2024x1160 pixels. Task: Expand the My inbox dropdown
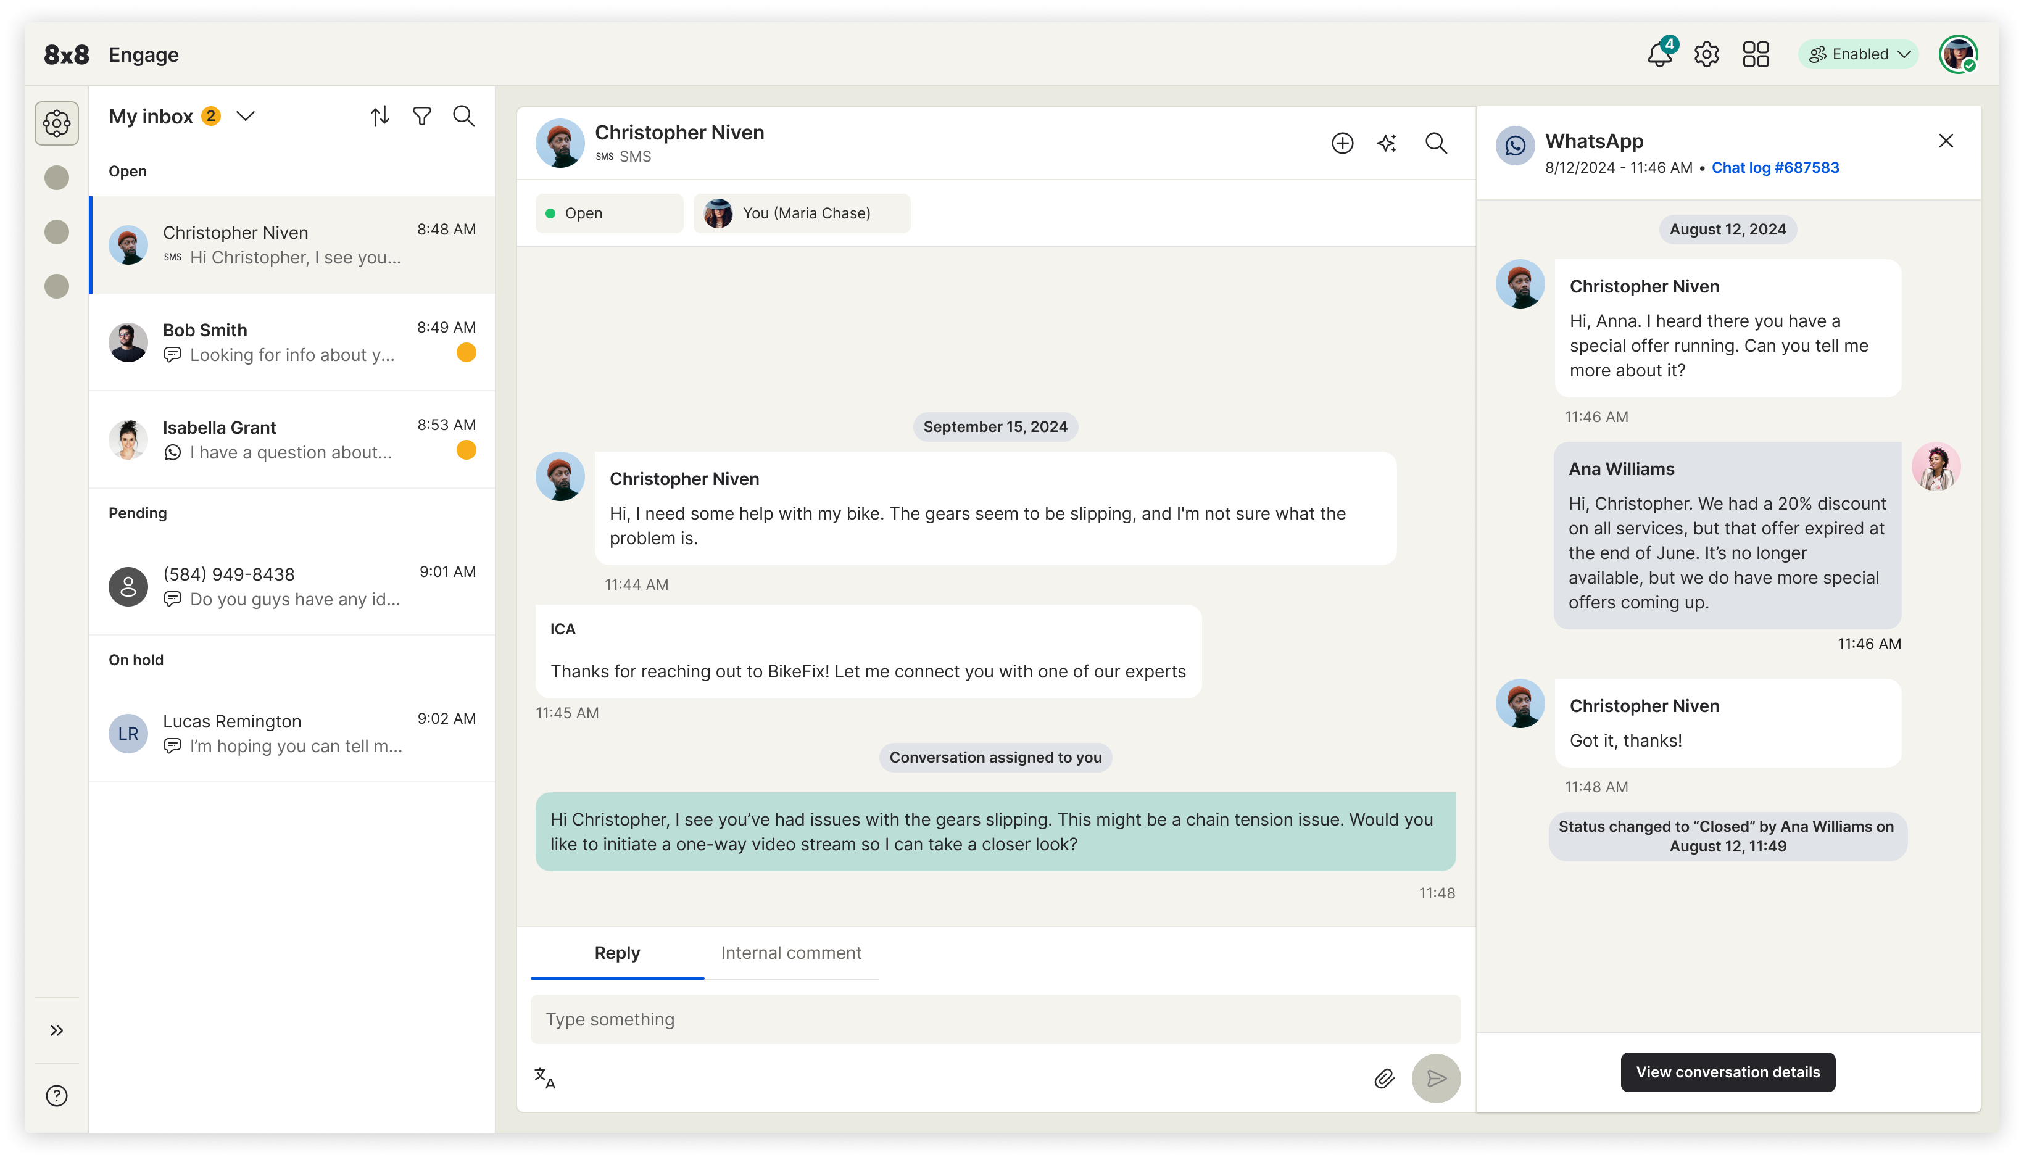[x=246, y=117]
